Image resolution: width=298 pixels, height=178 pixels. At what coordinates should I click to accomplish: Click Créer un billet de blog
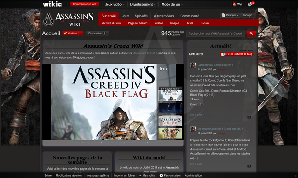click(x=237, y=54)
